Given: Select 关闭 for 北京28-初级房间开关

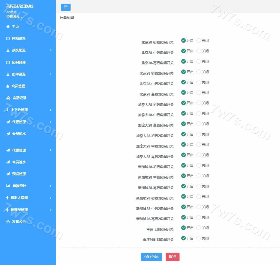Looking at the screenshot, I should 199,40.
